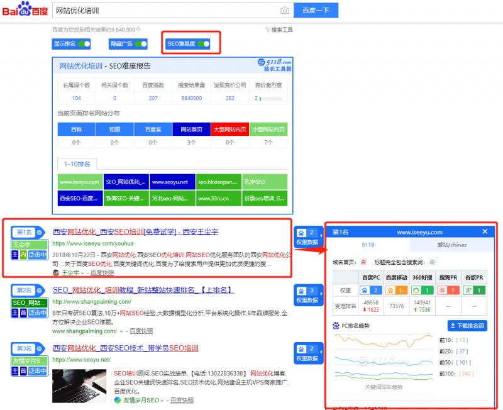
Task: Click the www.iseeyu.com ranking tile
Action: pos(80,182)
